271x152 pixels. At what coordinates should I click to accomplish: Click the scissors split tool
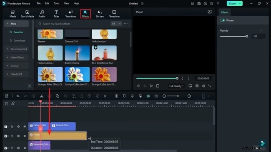click(41, 96)
